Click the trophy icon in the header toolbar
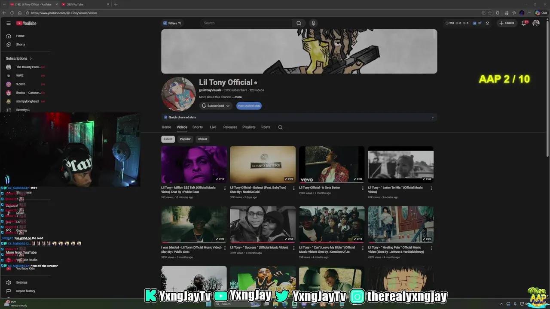Viewport: 550px width, 309px height. point(487,23)
